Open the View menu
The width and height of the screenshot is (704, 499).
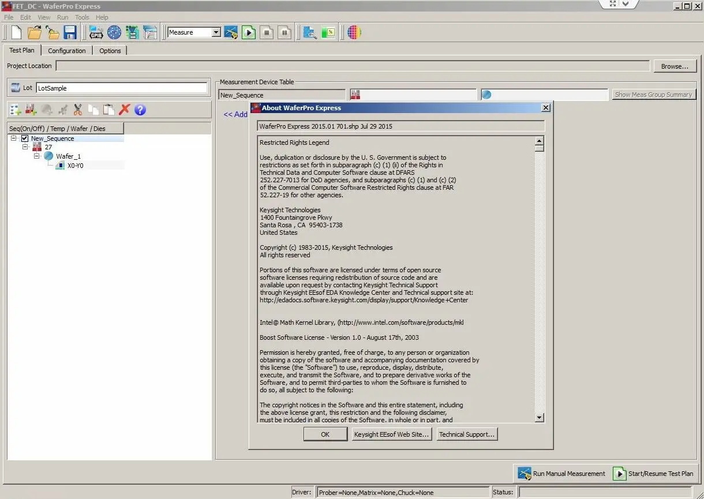coord(44,17)
